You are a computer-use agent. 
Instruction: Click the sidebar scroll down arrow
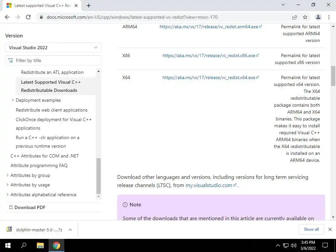coord(98,196)
